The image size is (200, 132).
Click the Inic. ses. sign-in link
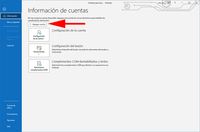[x=161, y=3]
